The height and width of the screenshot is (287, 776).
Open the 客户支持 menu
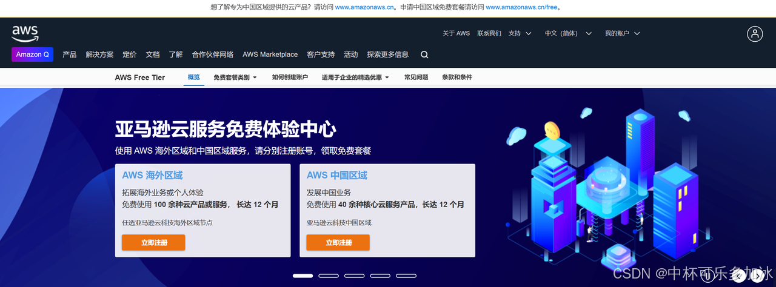pos(321,54)
